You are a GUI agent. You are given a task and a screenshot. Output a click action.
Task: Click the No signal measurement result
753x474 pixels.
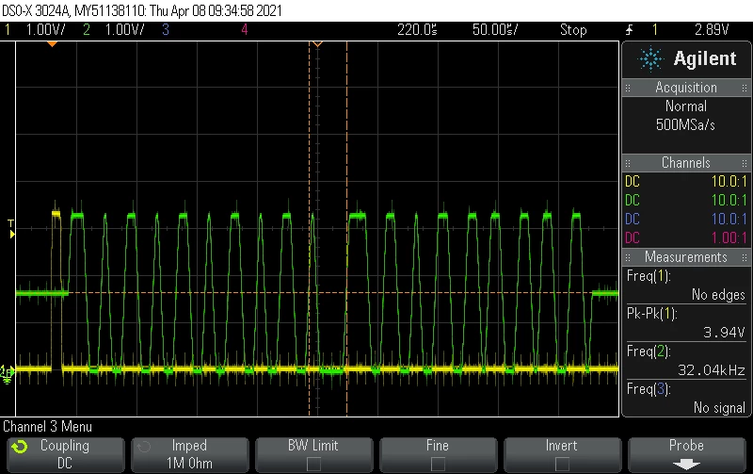click(x=719, y=408)
